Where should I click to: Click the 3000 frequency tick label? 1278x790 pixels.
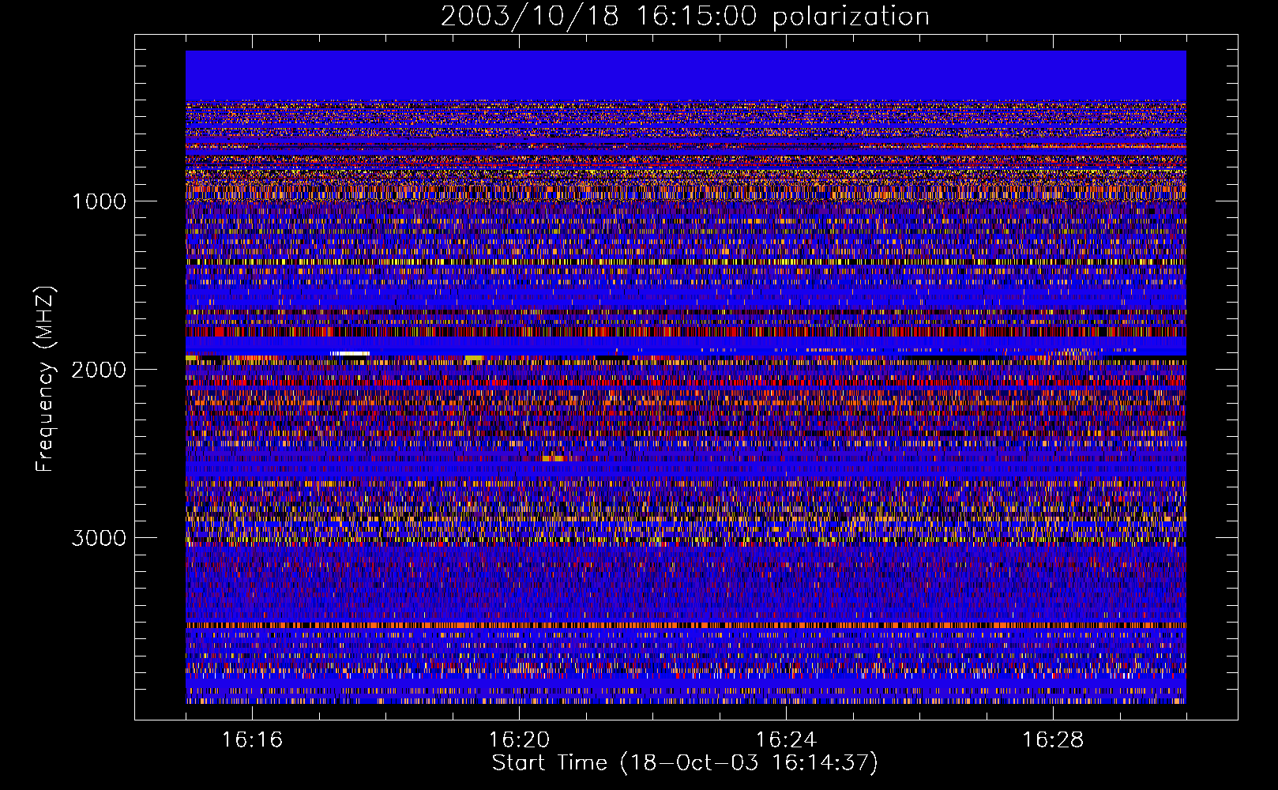(x=100, y=538)
